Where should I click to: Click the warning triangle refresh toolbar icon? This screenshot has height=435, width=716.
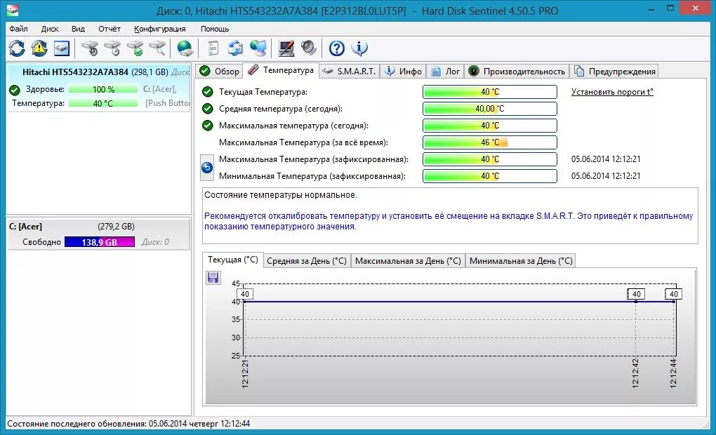[x=39, y=48]
